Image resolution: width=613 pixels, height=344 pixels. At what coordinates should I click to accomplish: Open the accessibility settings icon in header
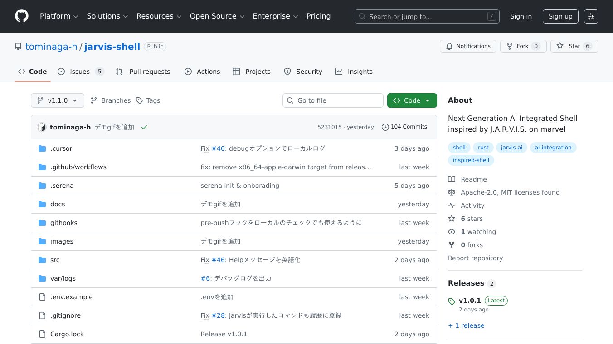pyautogui.click(x=591, y=16)
